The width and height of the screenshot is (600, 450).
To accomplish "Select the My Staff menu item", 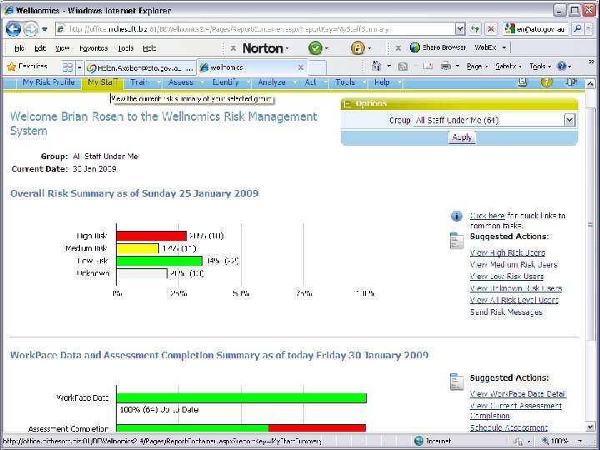I will click(x=102, y=82).
